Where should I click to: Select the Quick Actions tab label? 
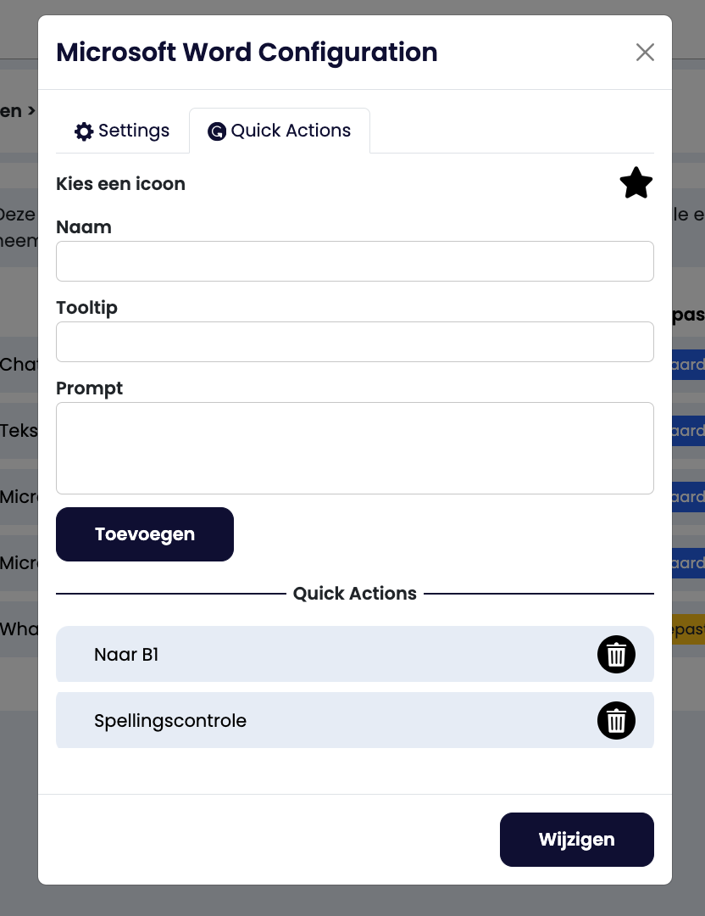coord(291,131)
